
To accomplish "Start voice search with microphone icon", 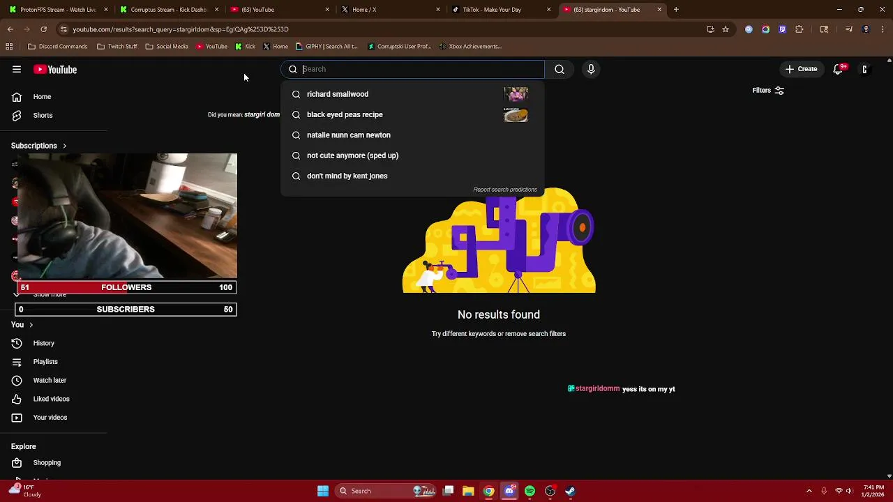I will tap(591, 69).
